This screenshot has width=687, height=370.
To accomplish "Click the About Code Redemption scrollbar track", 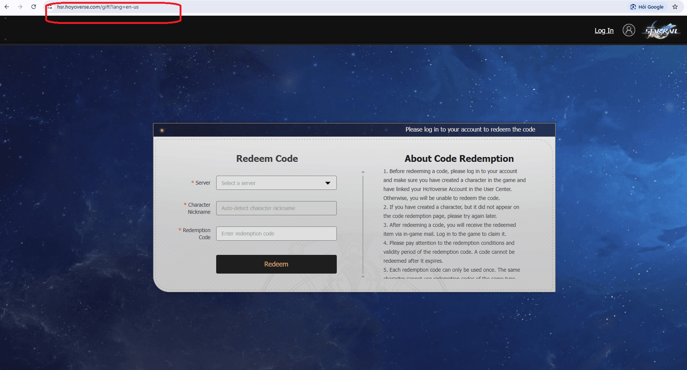I will [x=363, y=224].
